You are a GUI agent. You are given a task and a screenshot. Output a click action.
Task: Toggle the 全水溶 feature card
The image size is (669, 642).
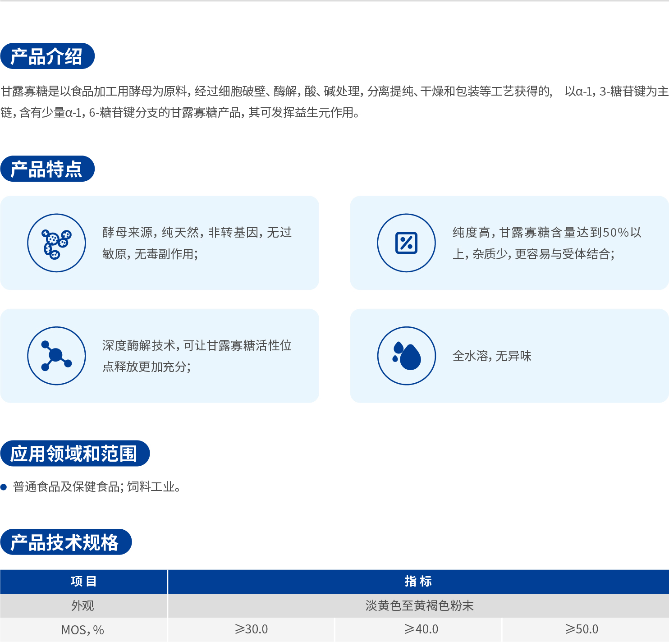point(509,355)
